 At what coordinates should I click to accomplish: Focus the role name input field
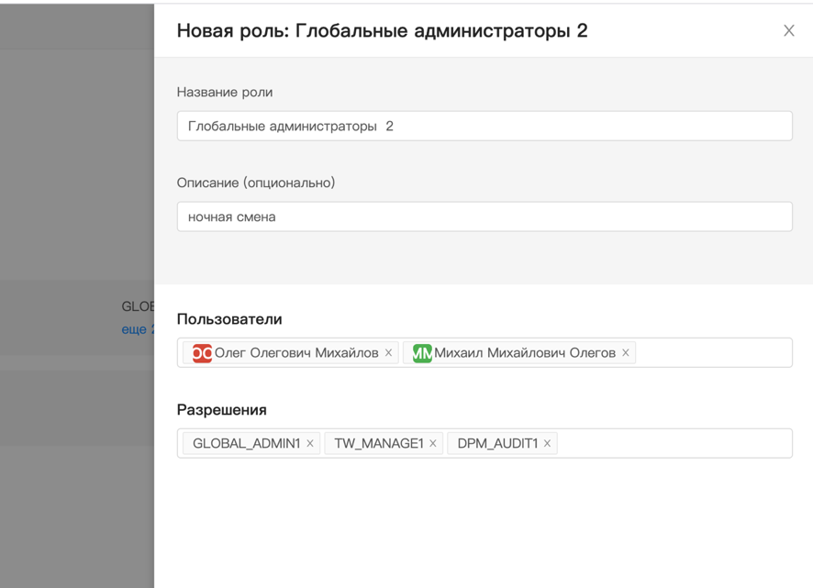tap(484, 126)
